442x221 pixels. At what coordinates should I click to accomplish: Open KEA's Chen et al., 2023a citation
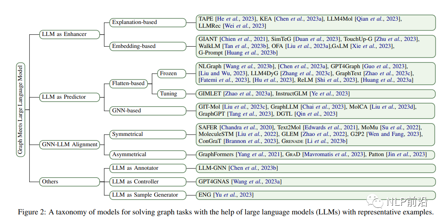[x=299, y=19]
